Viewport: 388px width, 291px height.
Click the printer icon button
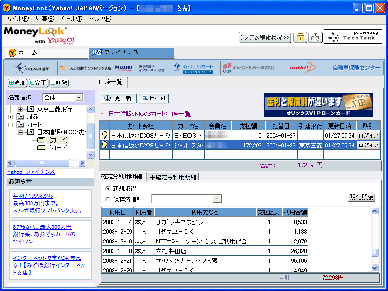point(315,38)
